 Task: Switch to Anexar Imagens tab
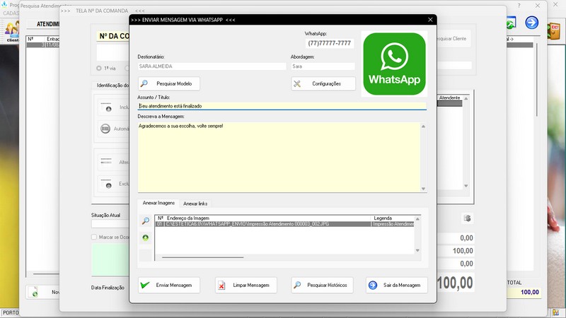pos(158,203)
